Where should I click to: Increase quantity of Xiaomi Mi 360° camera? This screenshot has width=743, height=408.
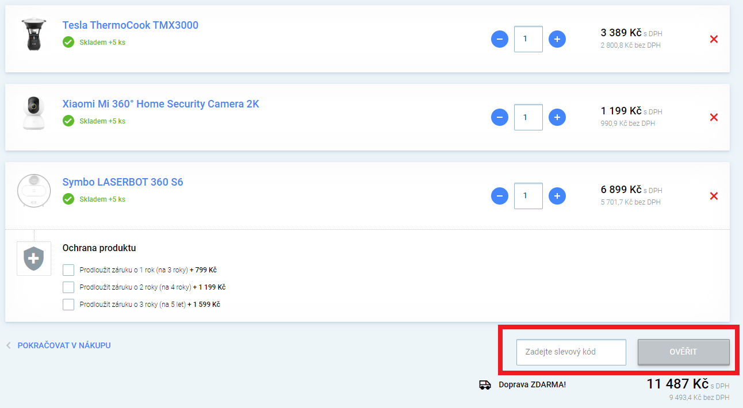(557, 117)
